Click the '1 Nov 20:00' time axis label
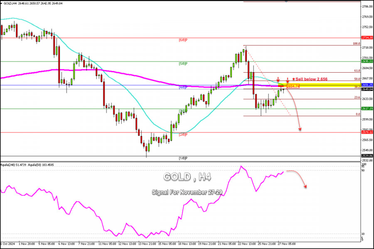374x249 pixels. (27, 244)
